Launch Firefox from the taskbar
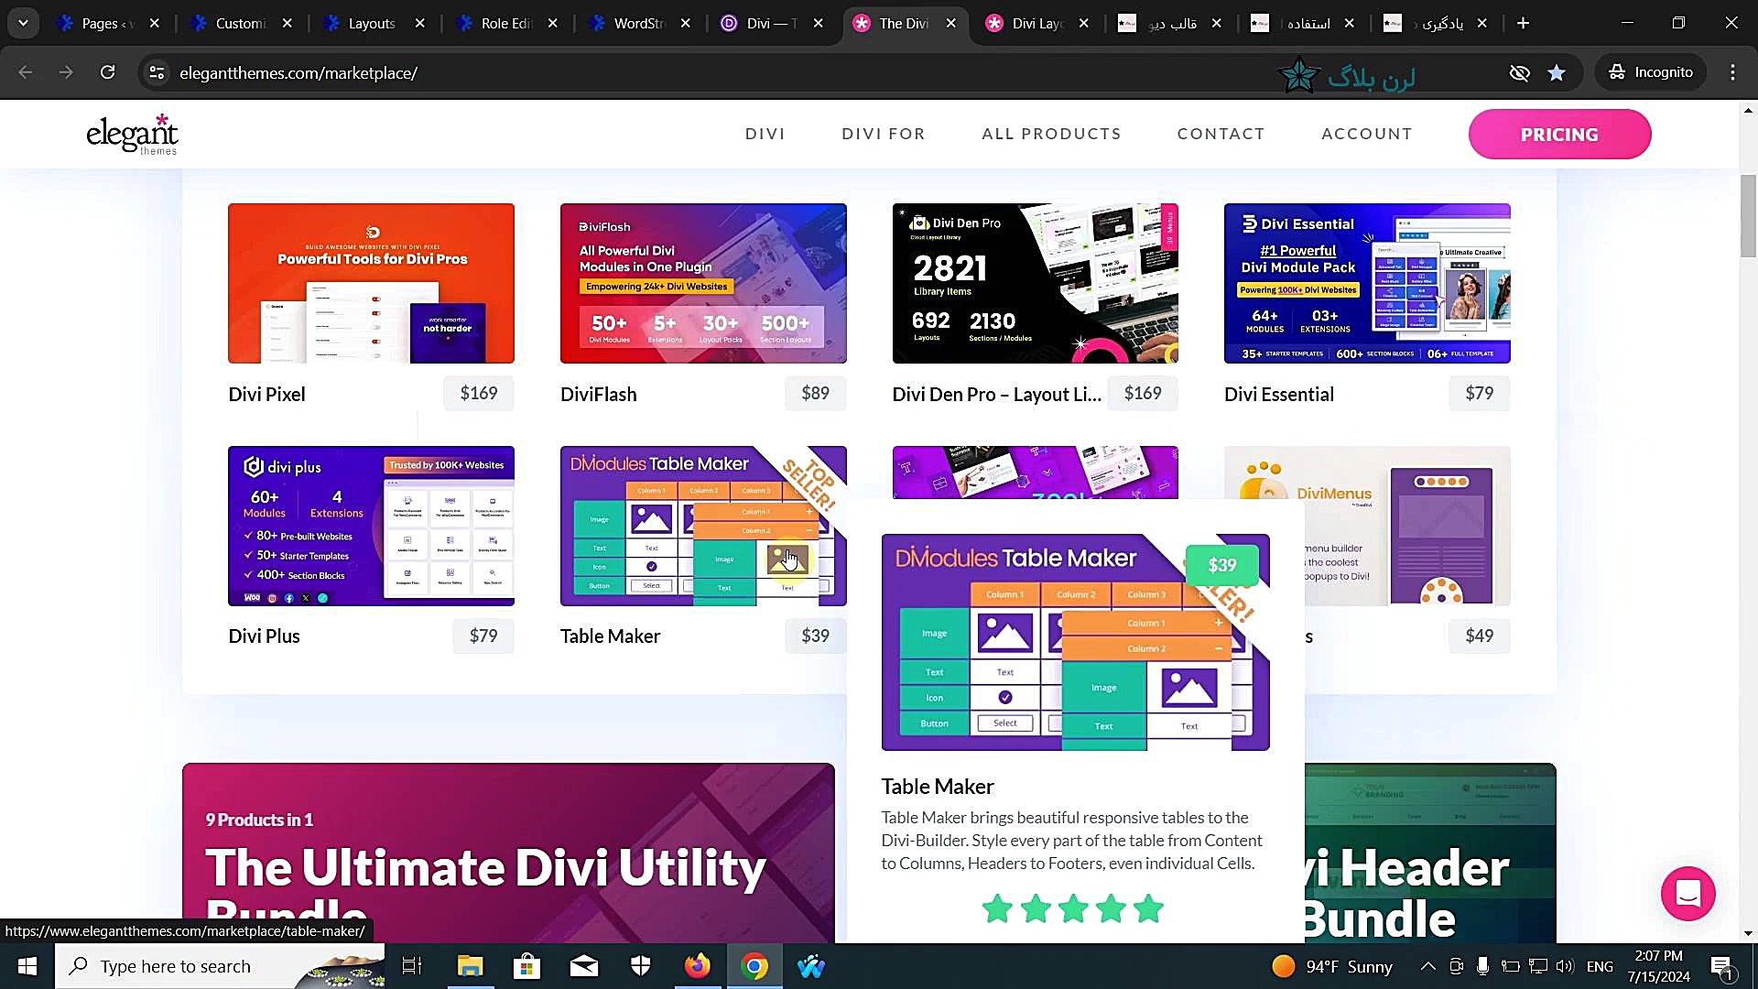 (698, 966)
